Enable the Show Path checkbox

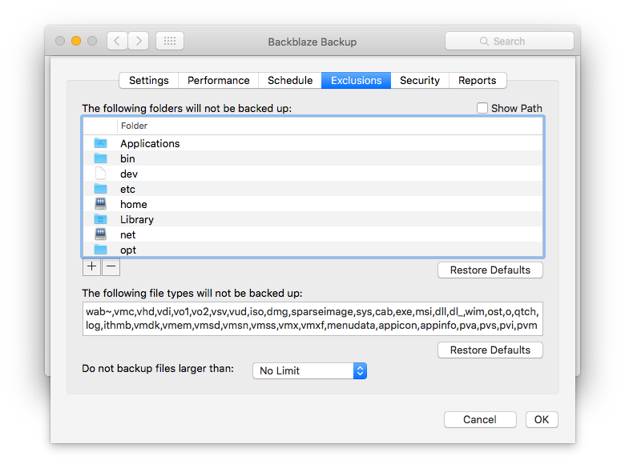pyautogui.click(x=482, y=108)
